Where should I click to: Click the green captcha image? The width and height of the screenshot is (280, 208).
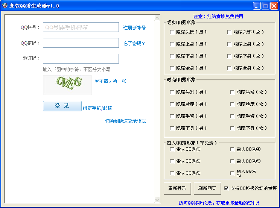coord(67,85)
